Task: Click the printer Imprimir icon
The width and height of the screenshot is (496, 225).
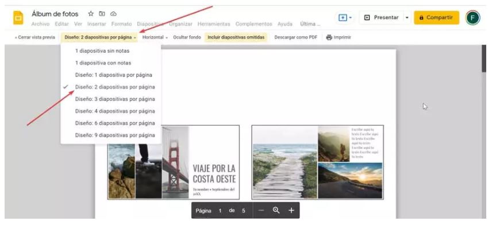Action: click(x=329, y=37)
